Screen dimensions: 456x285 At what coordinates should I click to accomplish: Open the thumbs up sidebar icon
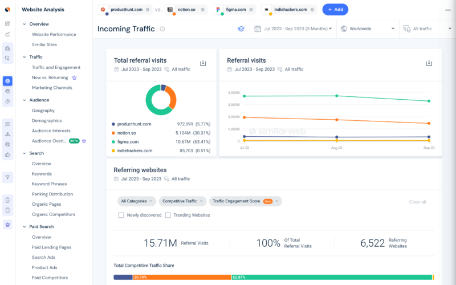pyautogui.click(x=7, y=154)
